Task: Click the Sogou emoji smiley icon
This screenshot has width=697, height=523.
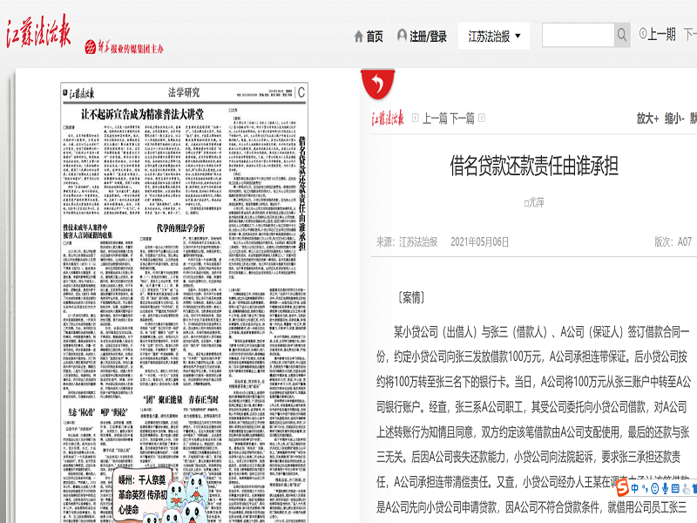Action: 655,488
